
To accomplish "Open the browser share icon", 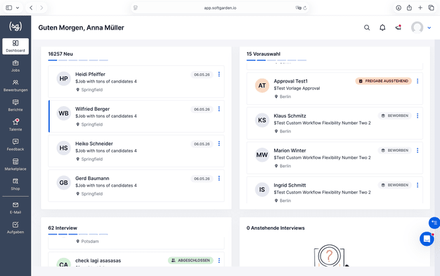I will pos(409,7).
